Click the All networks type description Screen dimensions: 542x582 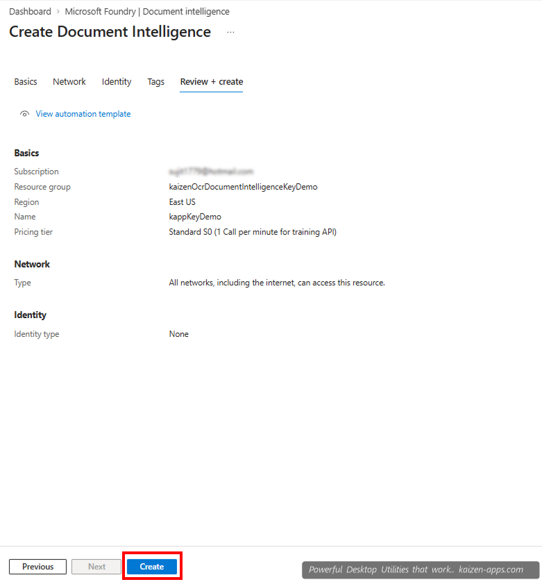(x=277, y=283)
